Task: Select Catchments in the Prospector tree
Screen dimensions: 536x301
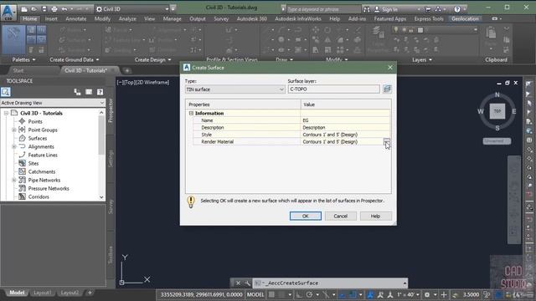Action: pos(41,171)
